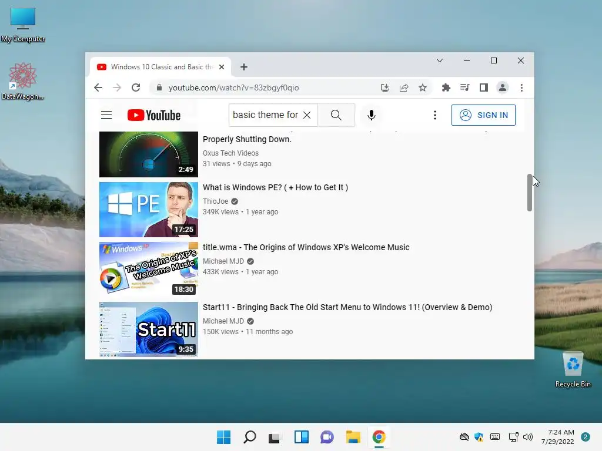This screenshot has height=451, width=602.
Task: Select the My Computer desktop icon
Action: pyautogui.click(x=23, y=25)
